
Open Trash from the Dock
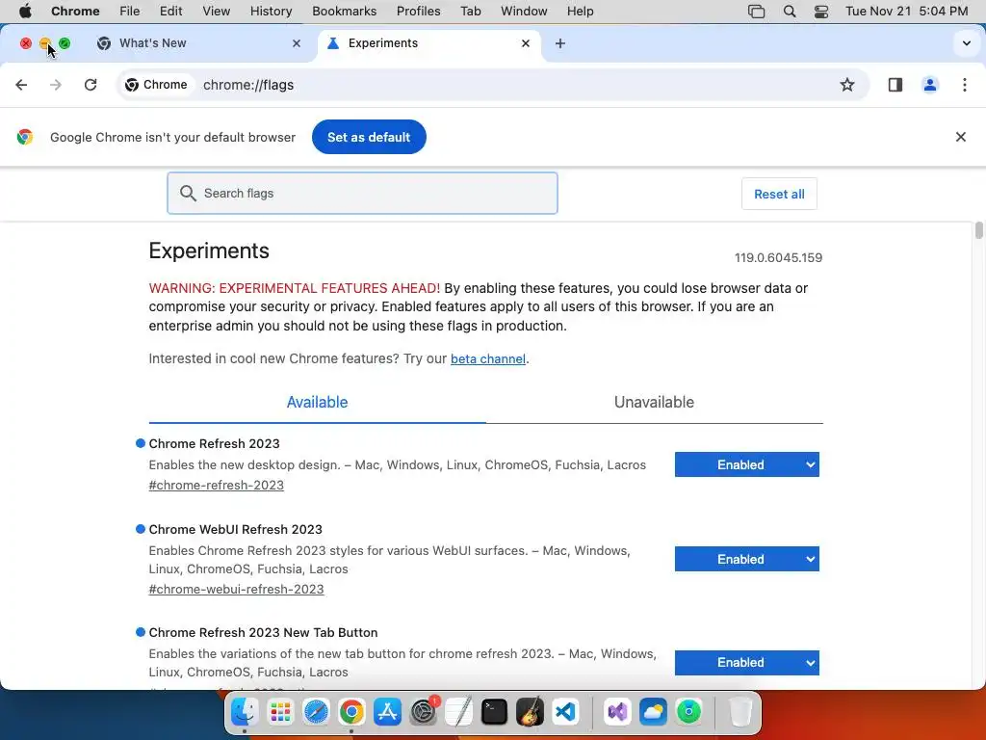point(740,712)
